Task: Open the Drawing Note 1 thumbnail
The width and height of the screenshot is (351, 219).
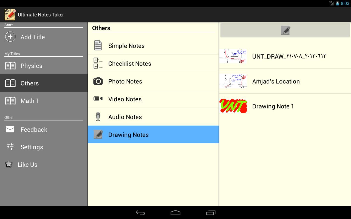Action: 233,106
